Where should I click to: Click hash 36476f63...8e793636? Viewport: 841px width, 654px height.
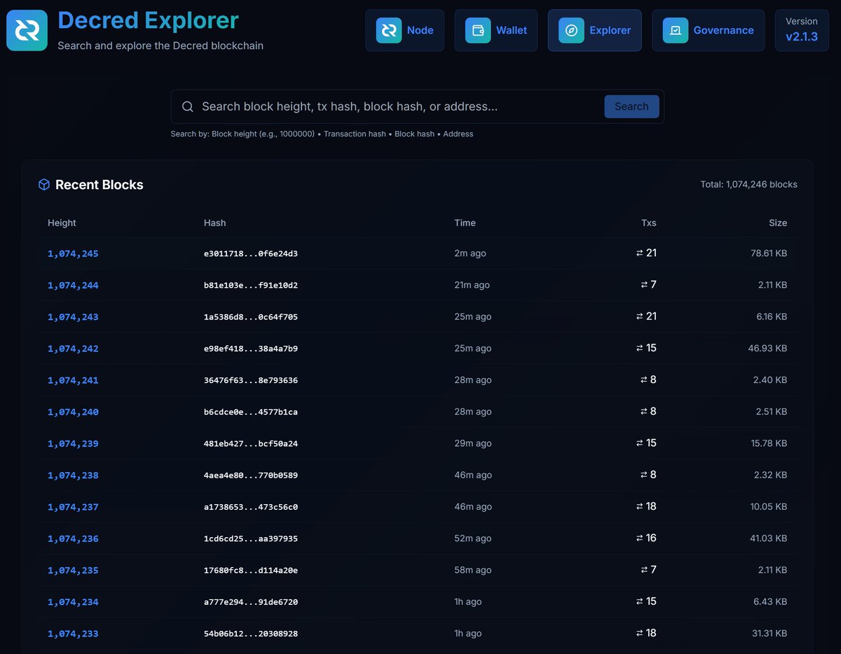[251, 380]
